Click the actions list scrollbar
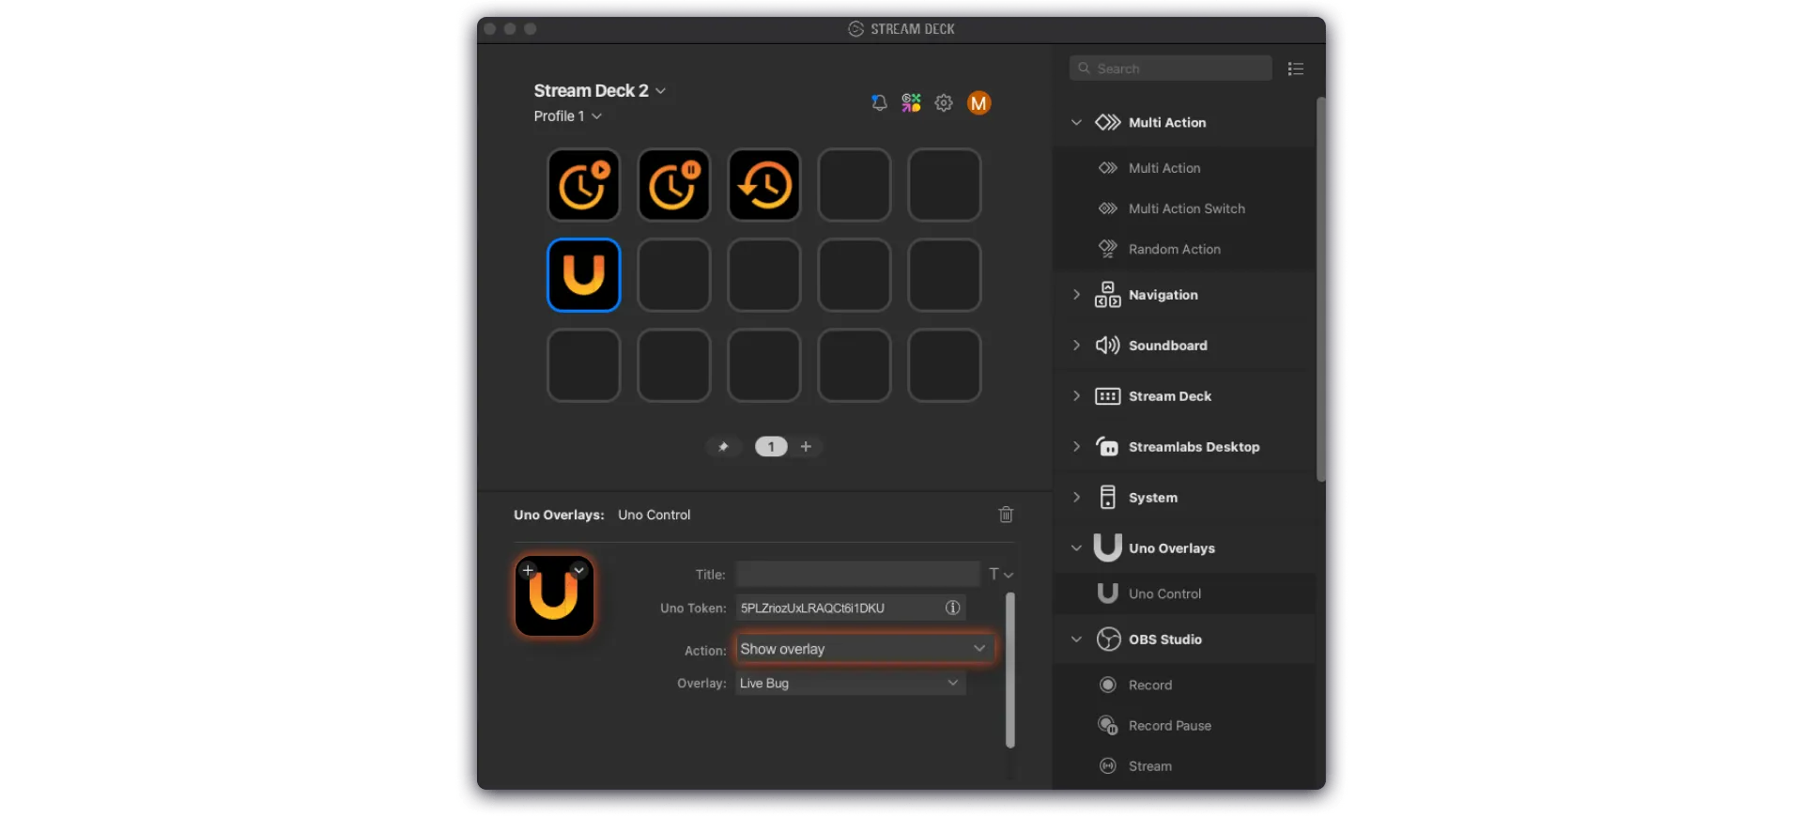The width and height of the screenshot is (1803, 817). point(1321,289)
